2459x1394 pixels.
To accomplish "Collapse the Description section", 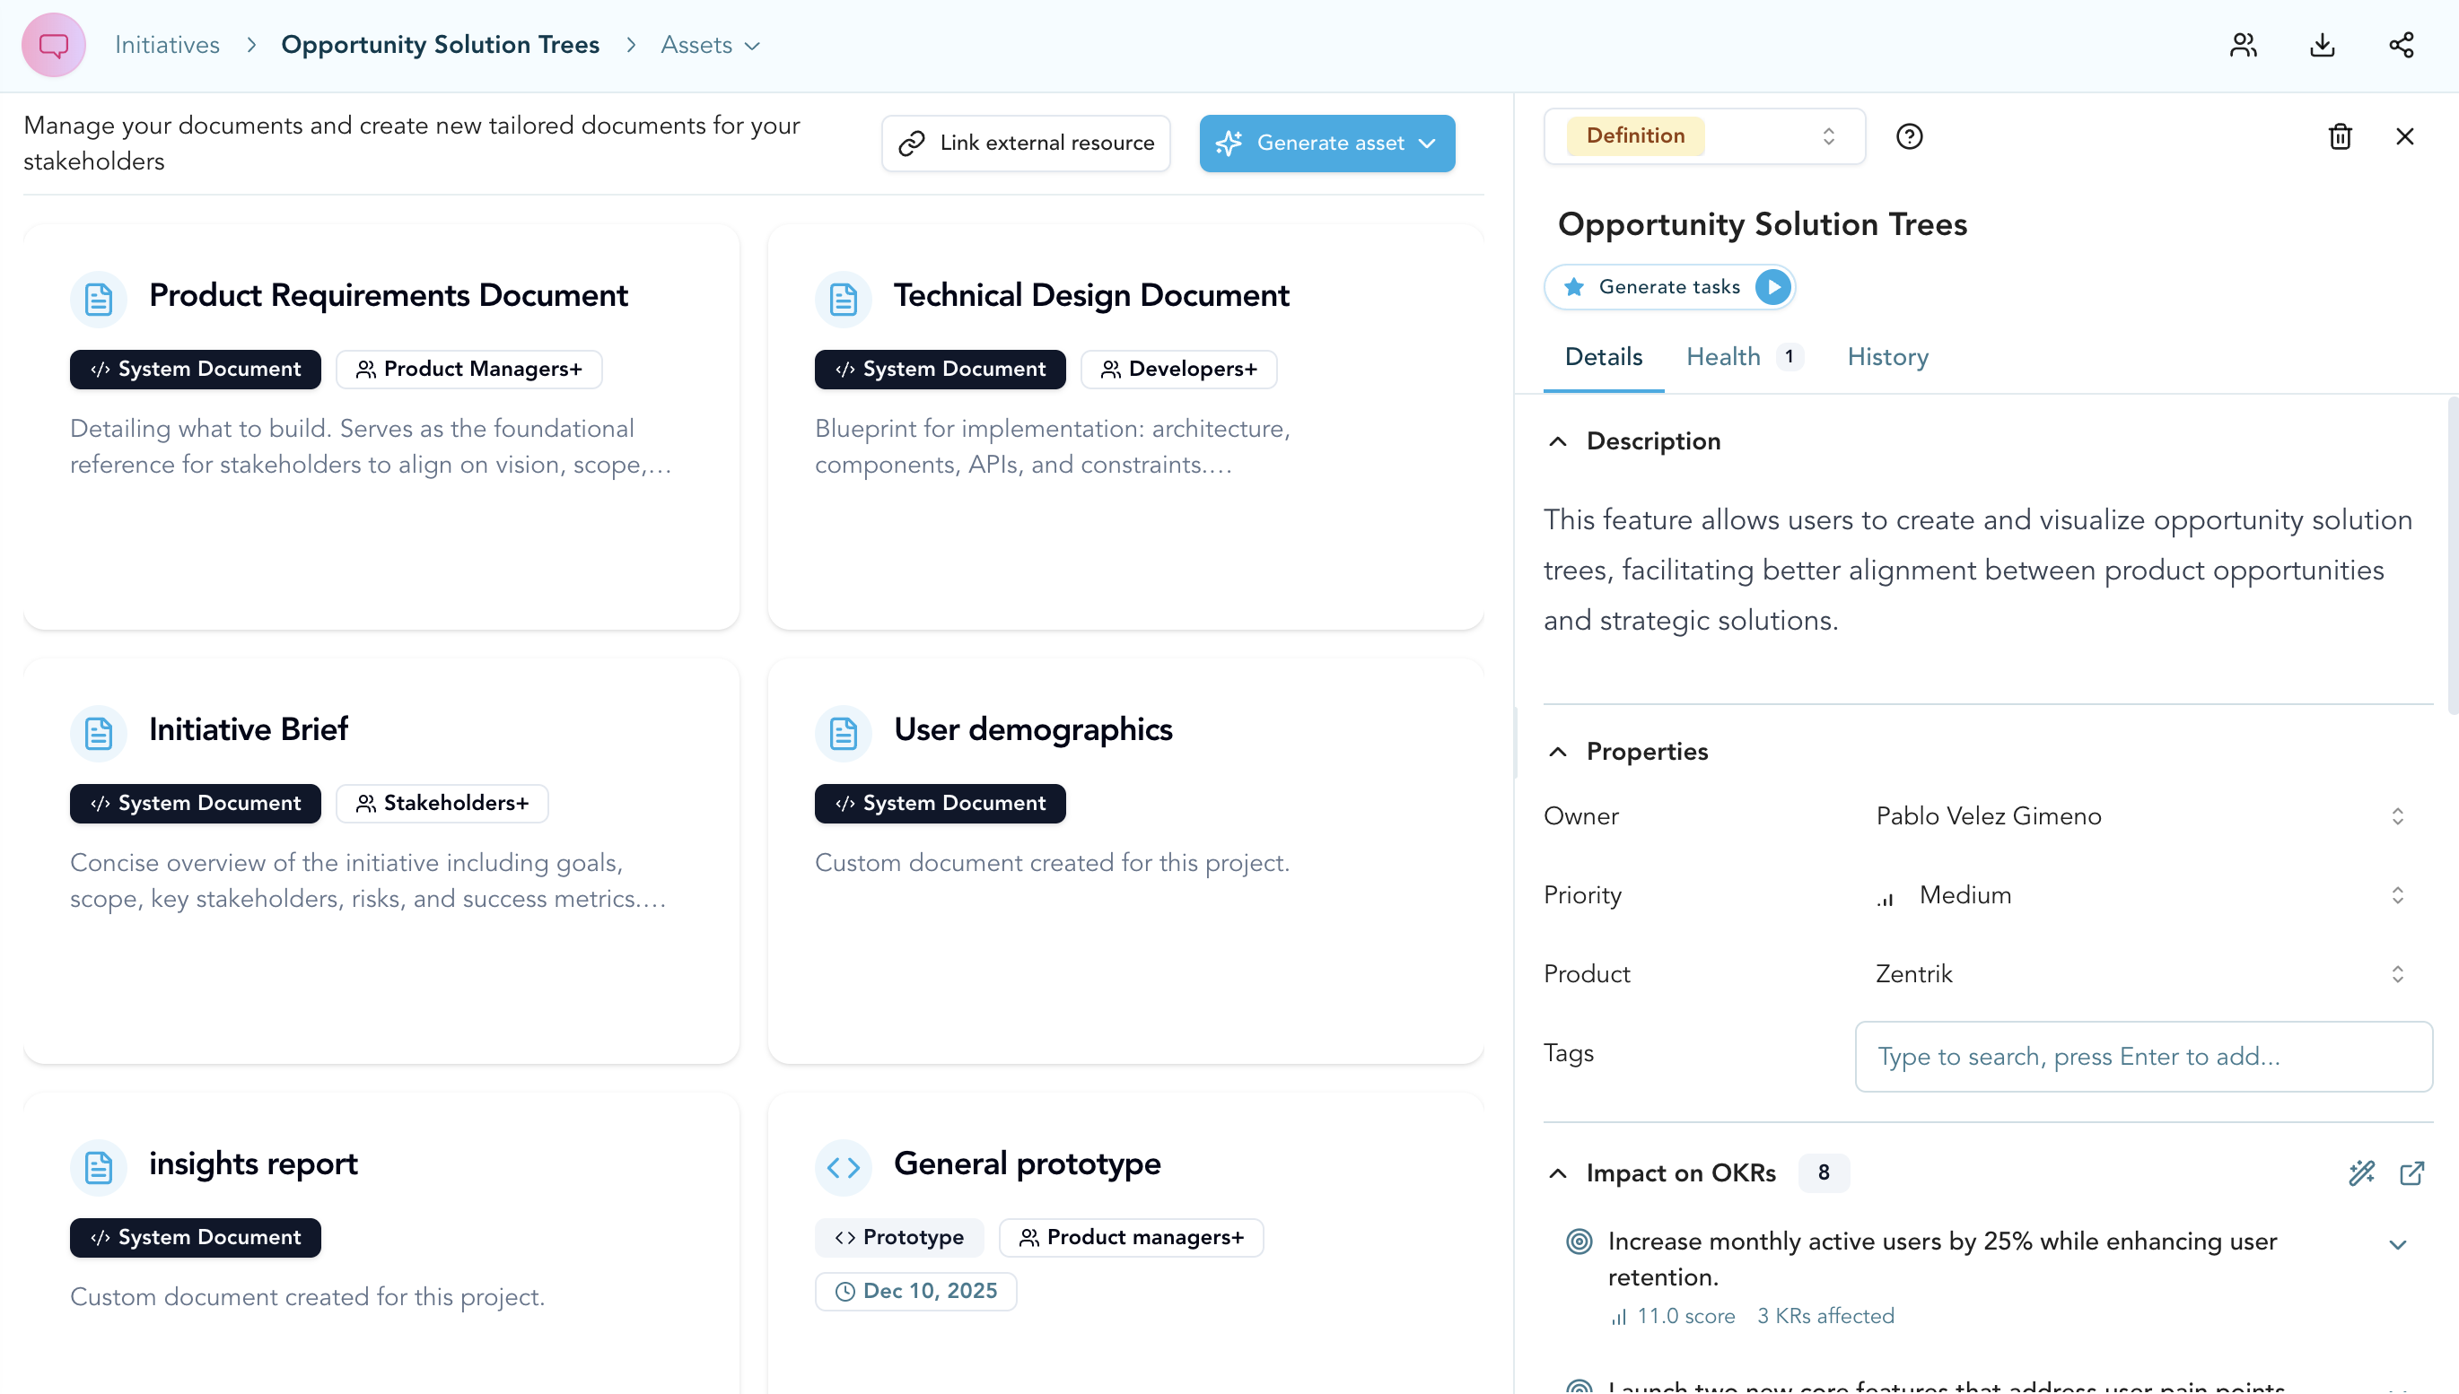I will [x=1558, y=441].
